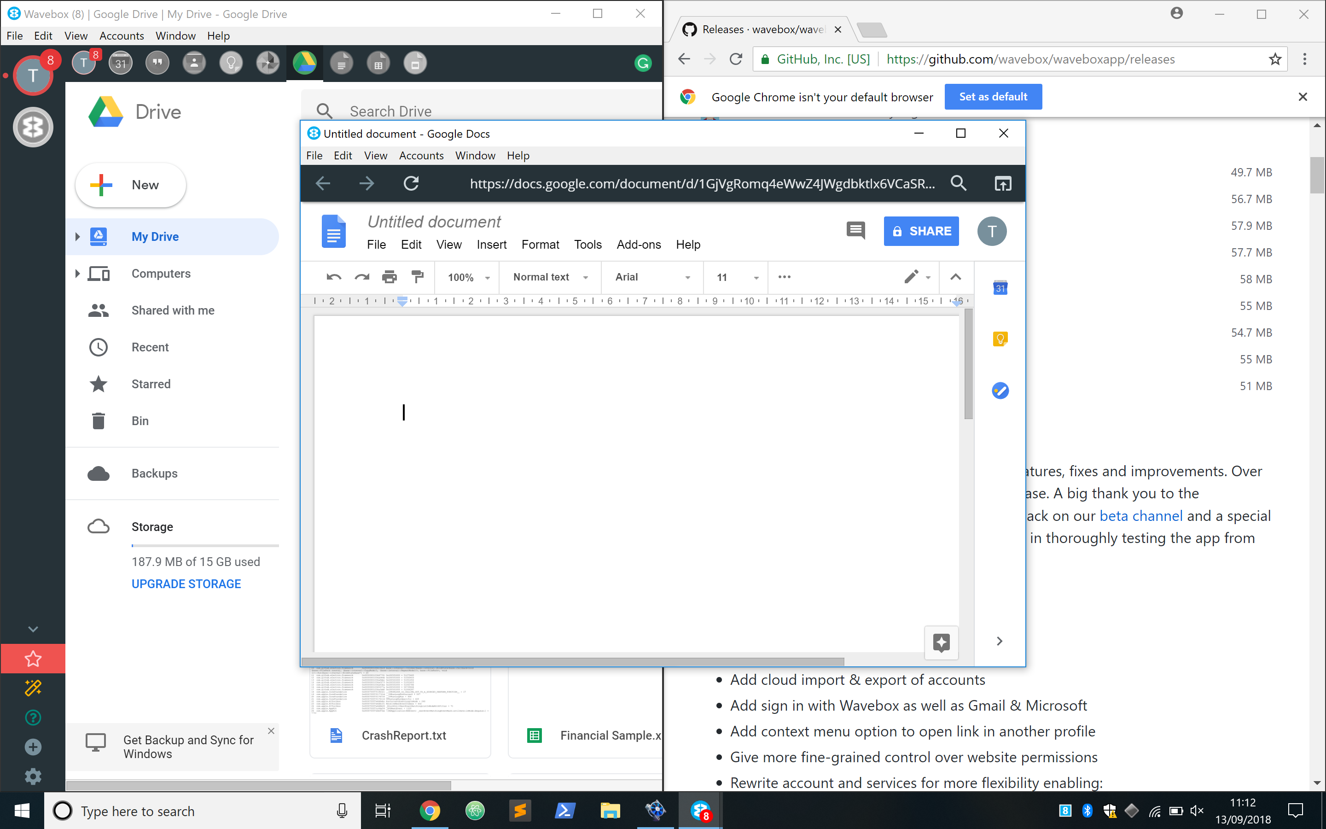Open Google Calendar in the Wavebox sidebar

tap(120, 63)
